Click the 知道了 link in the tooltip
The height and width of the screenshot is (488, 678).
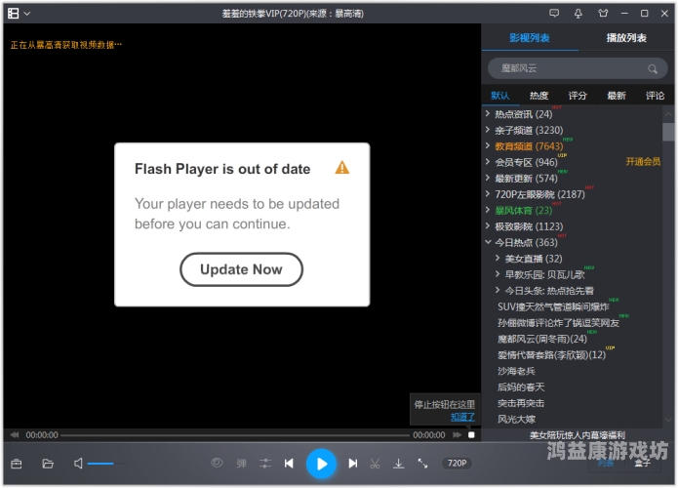462,417
